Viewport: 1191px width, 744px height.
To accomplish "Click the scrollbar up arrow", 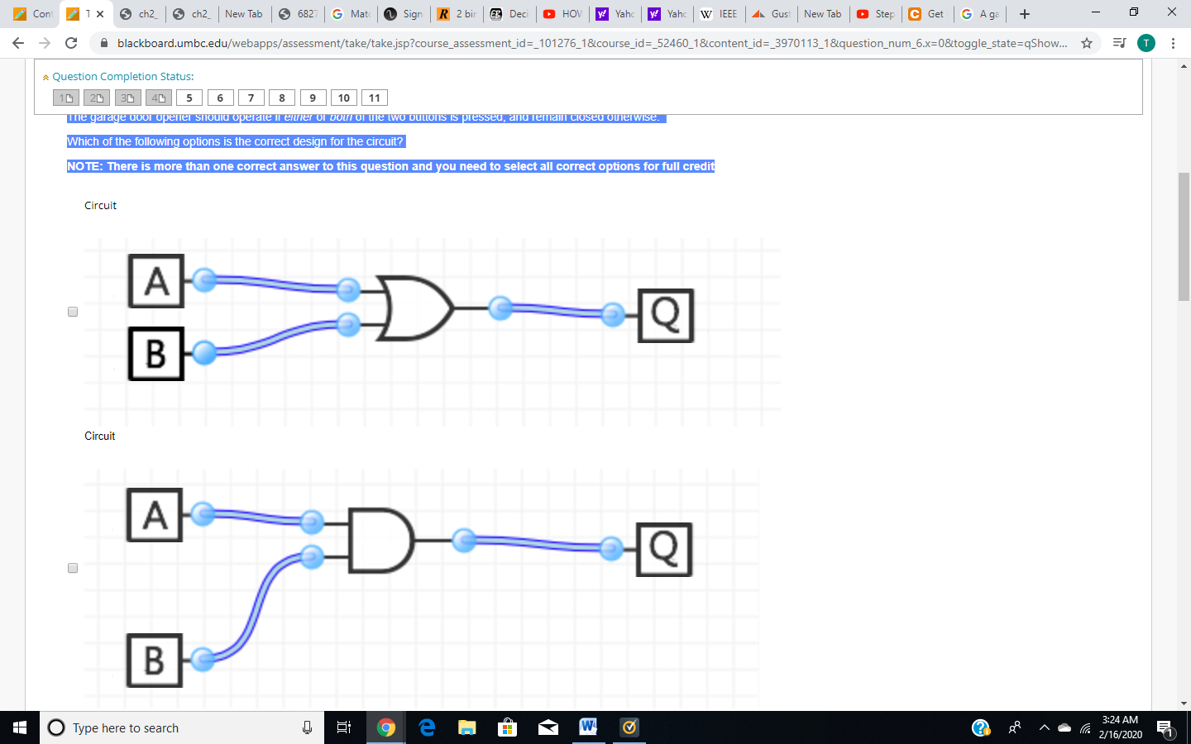I will (1184, 65).
